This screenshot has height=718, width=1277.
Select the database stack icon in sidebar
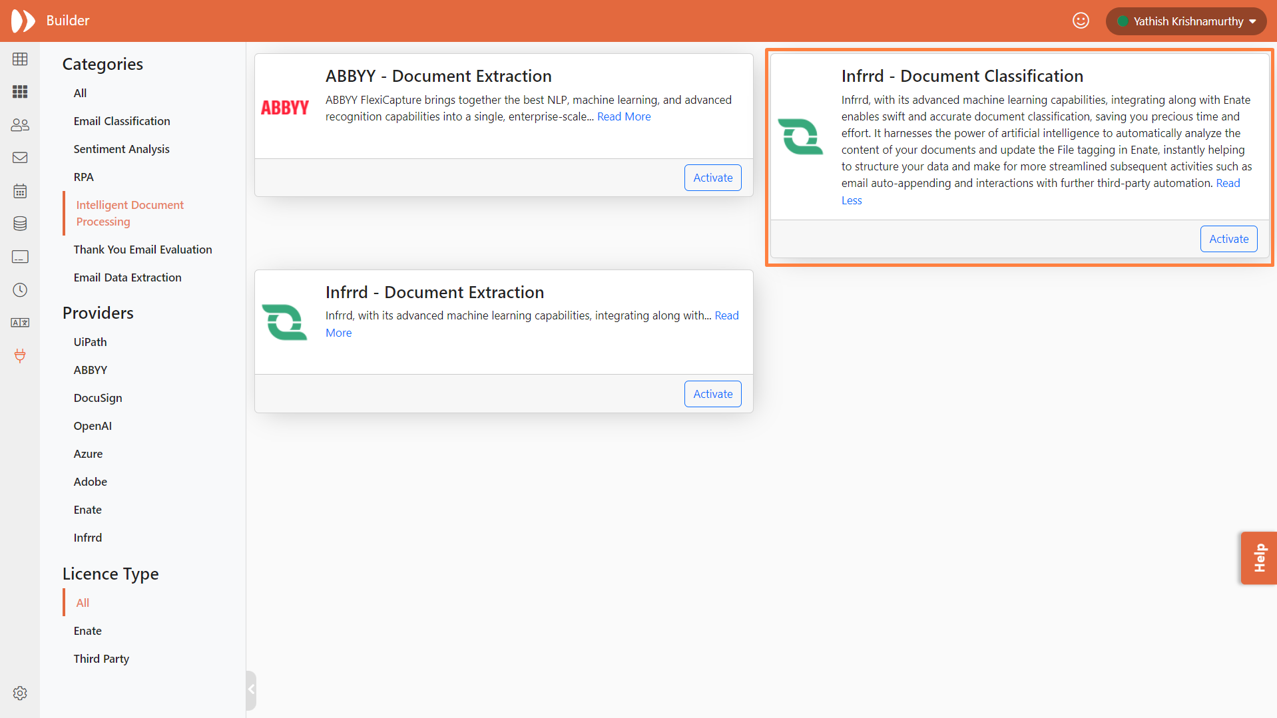pos(20,224)
